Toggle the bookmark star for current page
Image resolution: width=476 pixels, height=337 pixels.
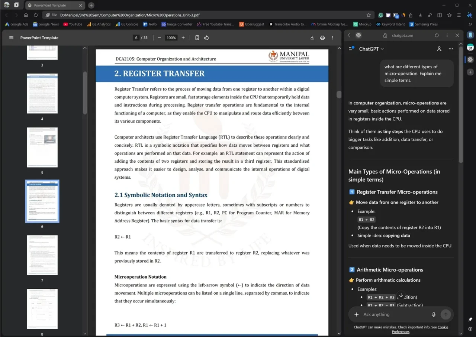(x=368, y=15)
